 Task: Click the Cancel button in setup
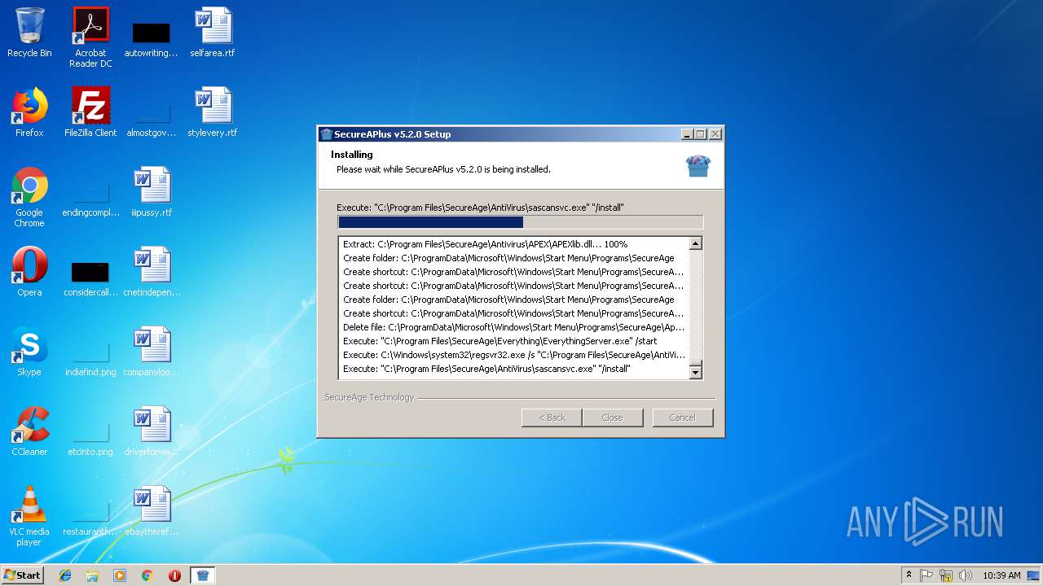click(682, 418)
